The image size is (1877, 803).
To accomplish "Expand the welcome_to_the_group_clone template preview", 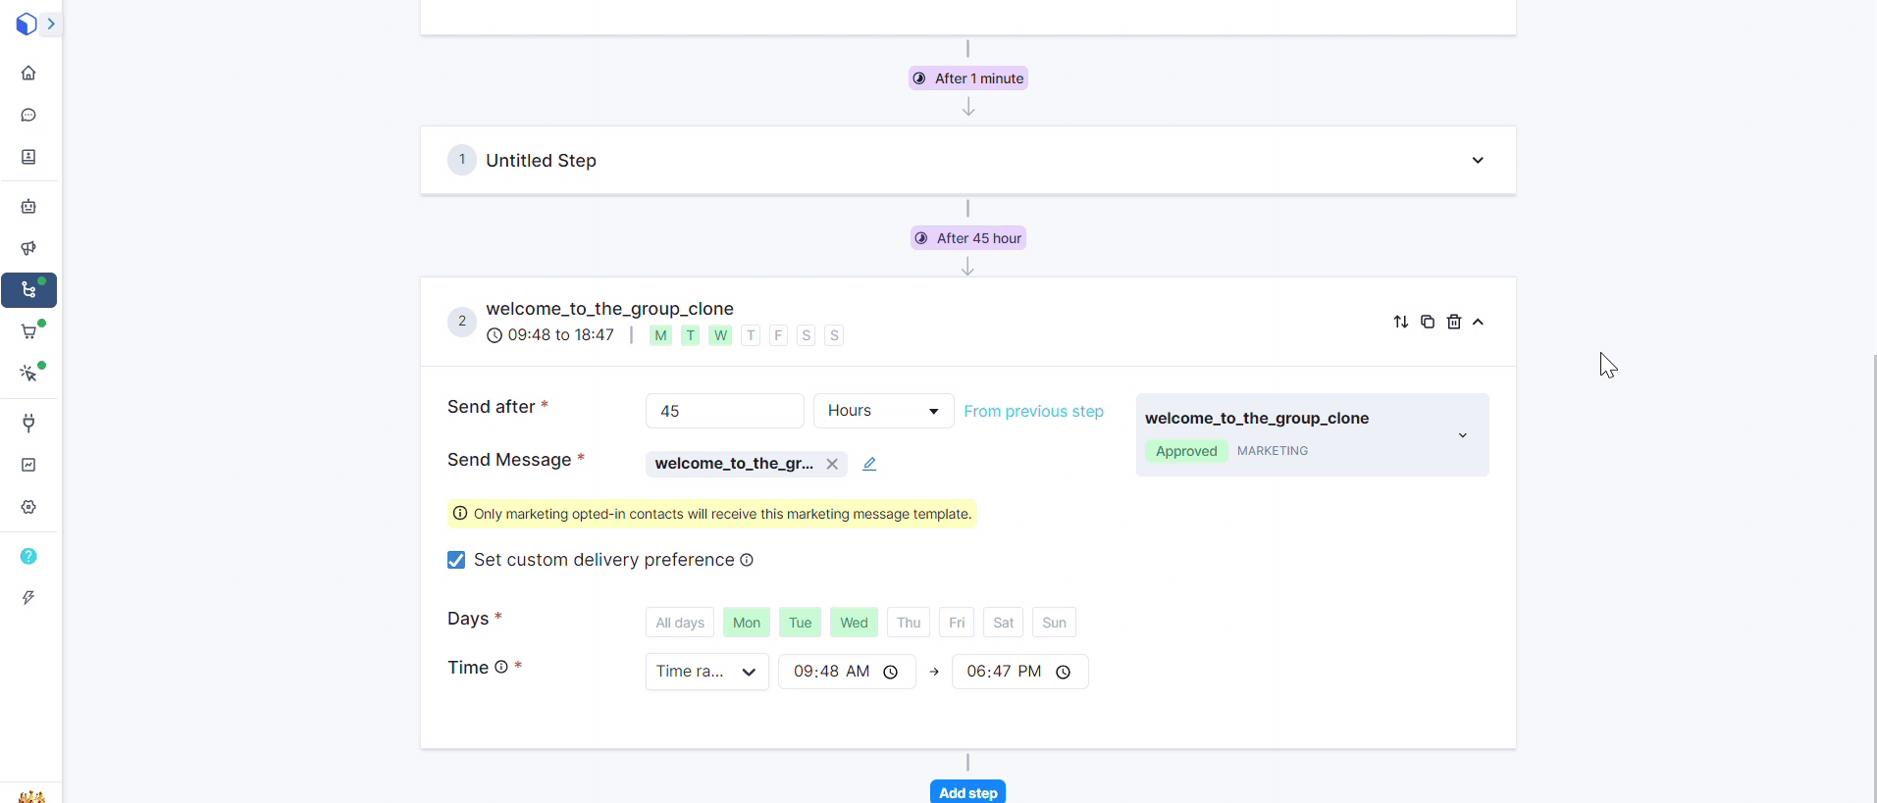I will coord(1462,435).
